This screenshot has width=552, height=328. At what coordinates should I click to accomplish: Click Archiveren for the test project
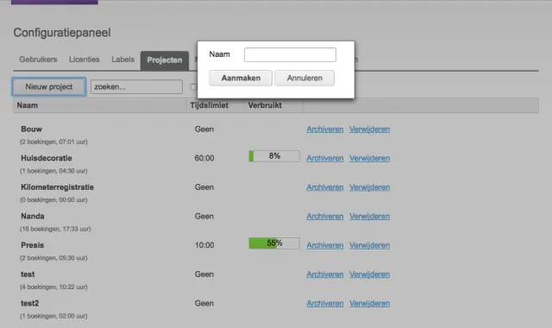325,274
